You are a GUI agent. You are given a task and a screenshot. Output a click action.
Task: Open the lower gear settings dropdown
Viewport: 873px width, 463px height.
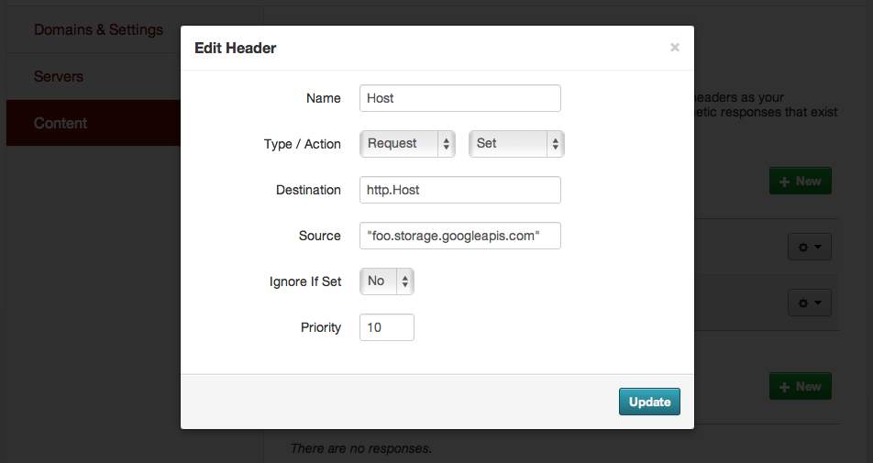810,303
